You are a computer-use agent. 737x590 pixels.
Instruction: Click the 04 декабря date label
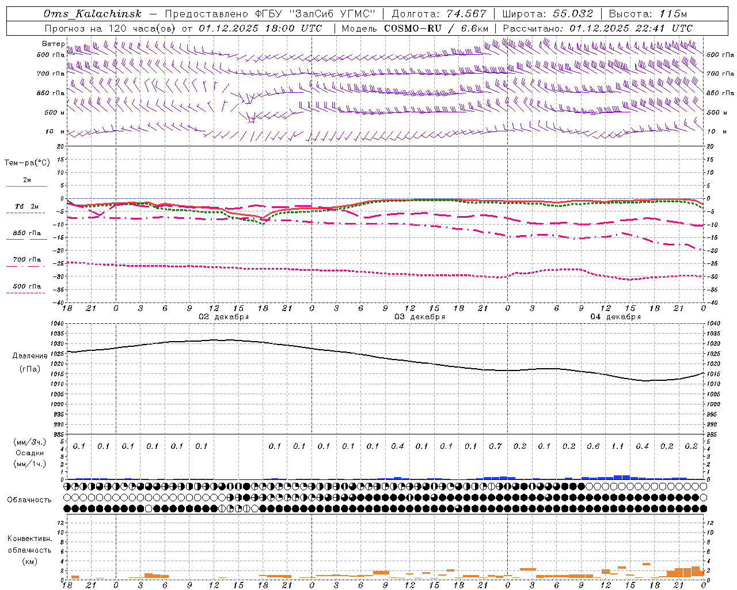pyautogui.click(x=616, y=317)
